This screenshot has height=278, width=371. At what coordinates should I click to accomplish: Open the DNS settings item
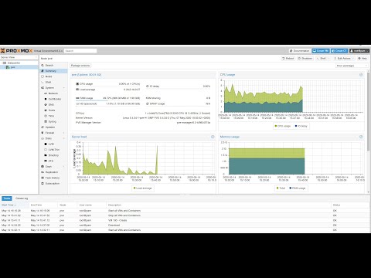(x=53, y=105)
